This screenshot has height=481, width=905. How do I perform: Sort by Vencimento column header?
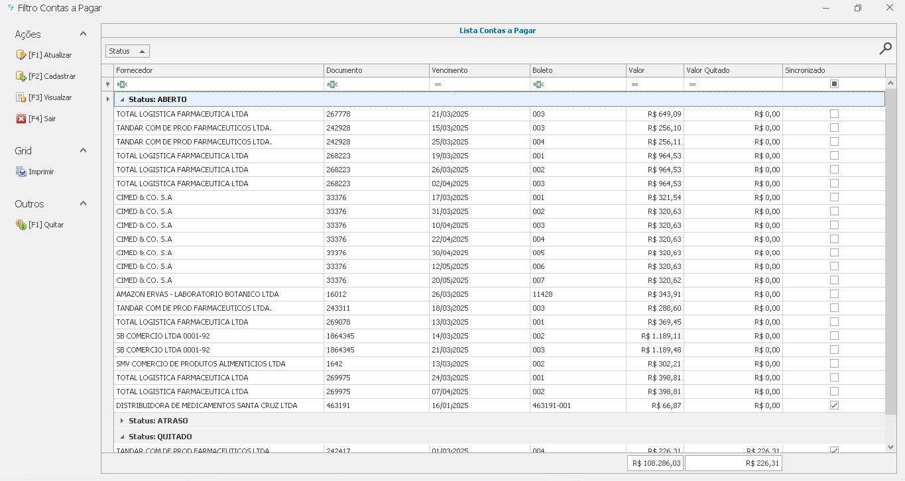click(479, 70)
